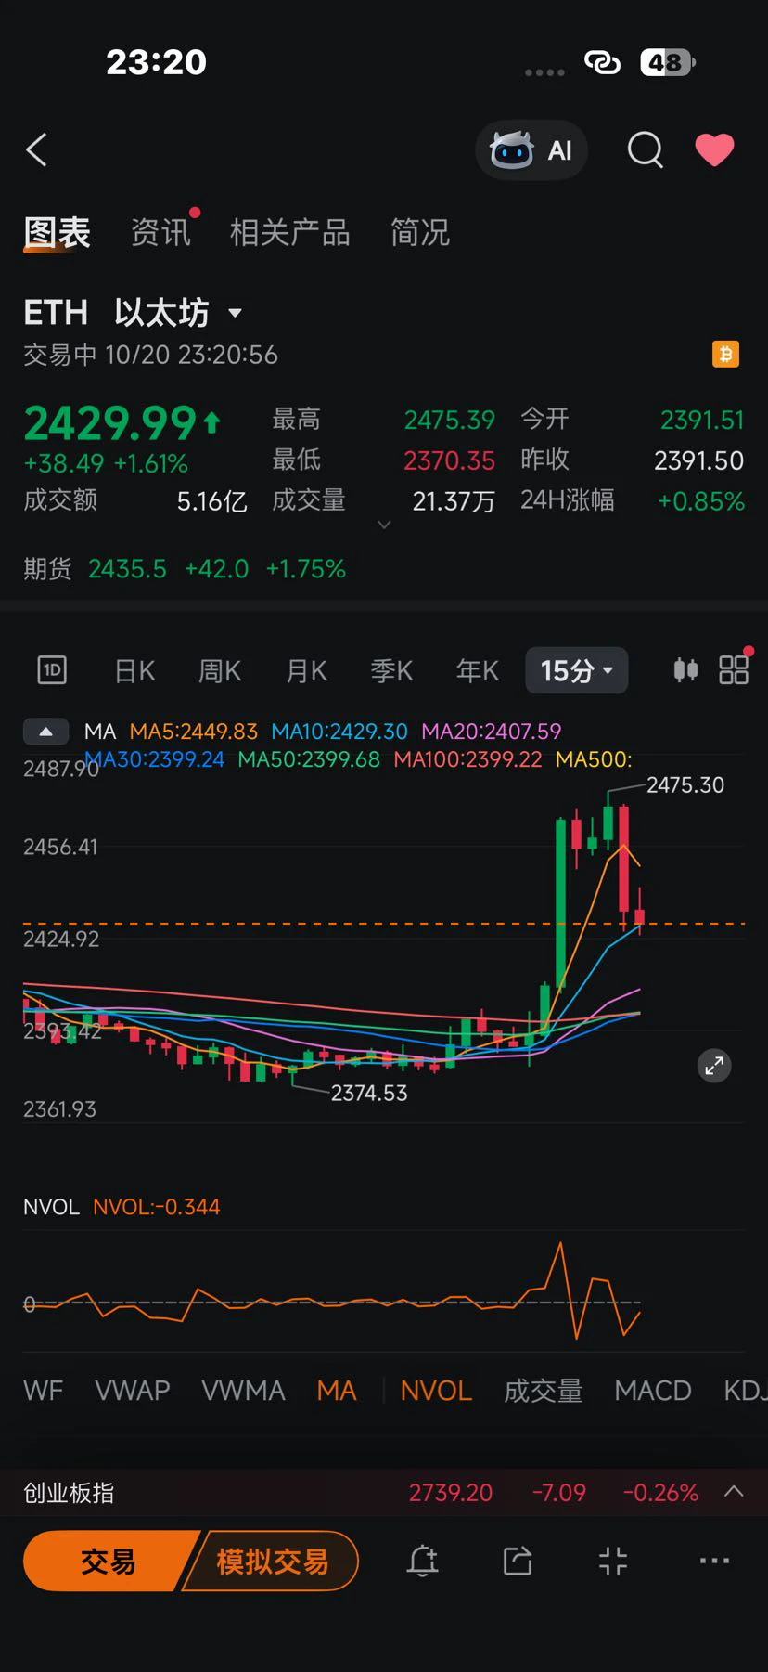Toggle the MA overlay indicator
The height and width of the screenshot is (1672, 768).
[x=337, y=1391]
